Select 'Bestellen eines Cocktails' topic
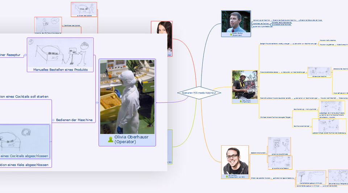This screenshot has width=348, height=193. (x=258, y=153)
